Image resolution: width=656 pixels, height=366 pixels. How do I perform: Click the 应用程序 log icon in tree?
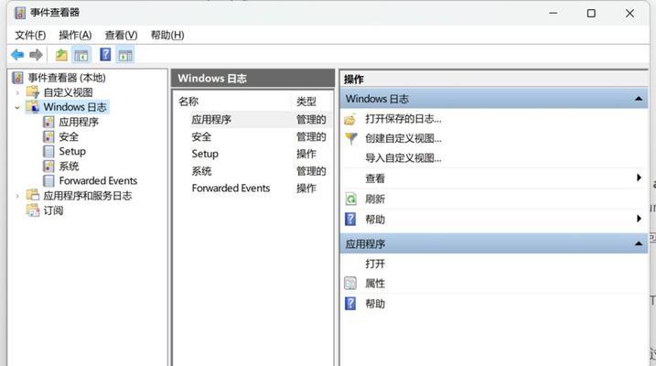coord(48,122)
